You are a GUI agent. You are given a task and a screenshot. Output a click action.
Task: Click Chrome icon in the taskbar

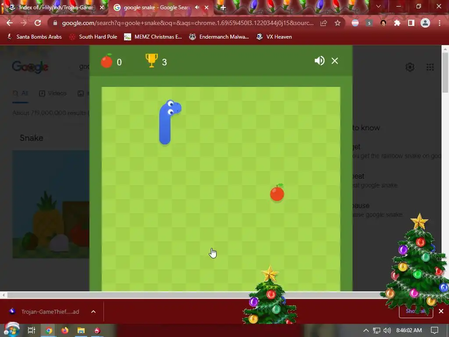tap(49, 330)
